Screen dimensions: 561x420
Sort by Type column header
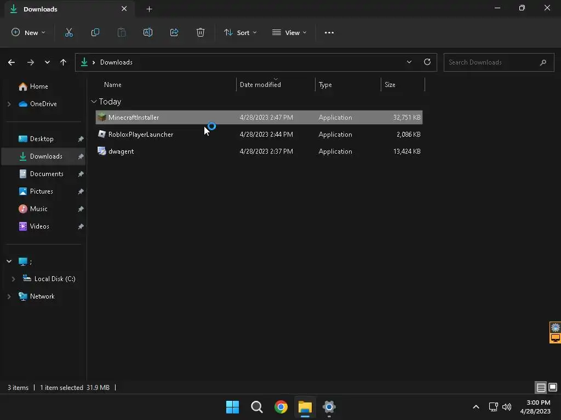[325, 85]
